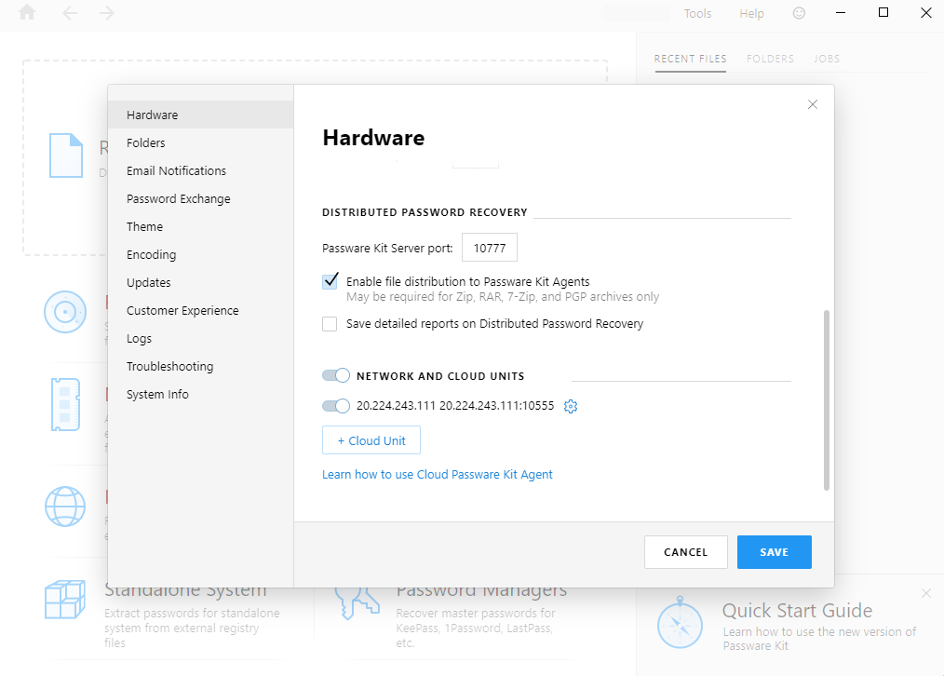Click the Cancel button
This screenshot has height=676, width=944.
coord(686,552)
